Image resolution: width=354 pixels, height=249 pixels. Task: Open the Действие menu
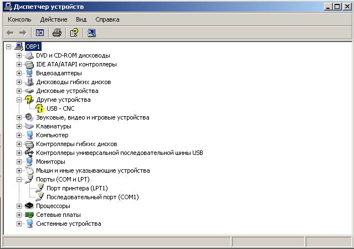click(x=53, y=19)
